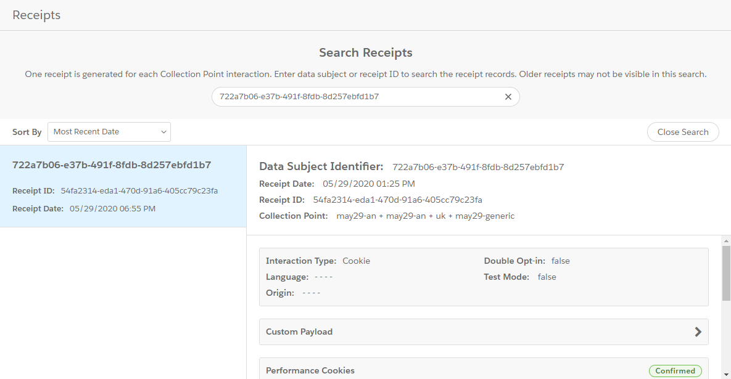
Task: Click the Close Search button
Action: (682, 132)
